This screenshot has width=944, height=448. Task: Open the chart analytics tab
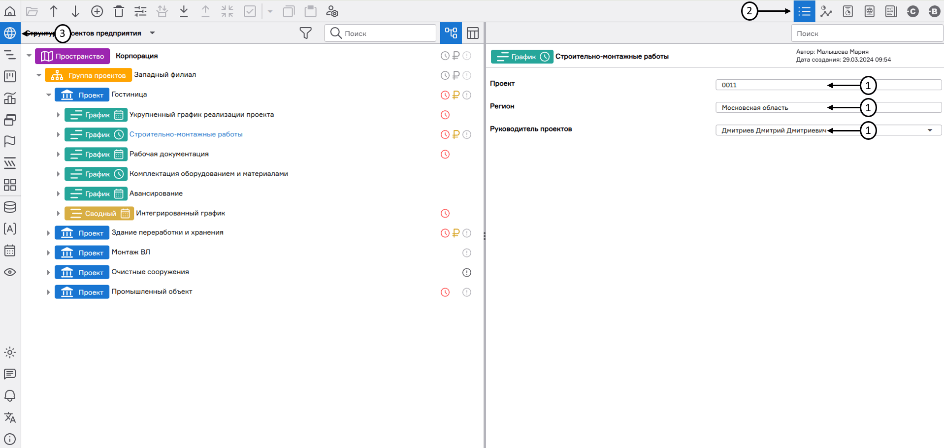[x=826, y=11]
